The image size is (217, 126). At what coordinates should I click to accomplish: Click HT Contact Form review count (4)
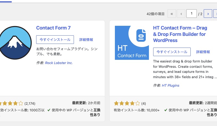click(x=144, y=103)
